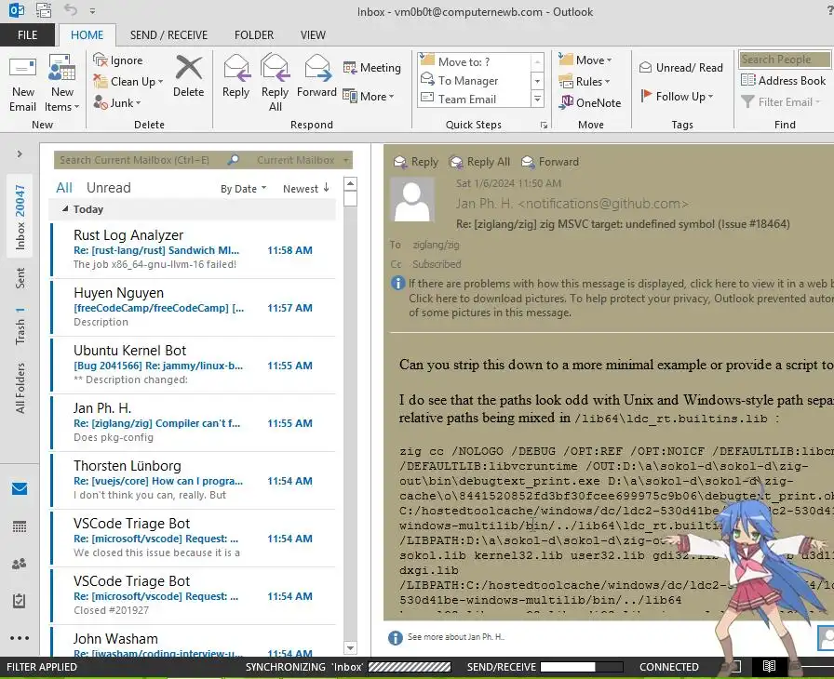Open the Trash folder
The width and height of the screenshot is (834, 679).
pyautogui.click(x=20, y=326)
